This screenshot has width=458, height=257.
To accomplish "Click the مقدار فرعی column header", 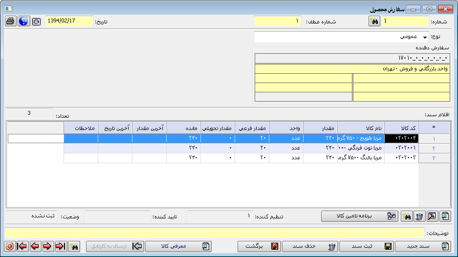I will pos(252,128).
